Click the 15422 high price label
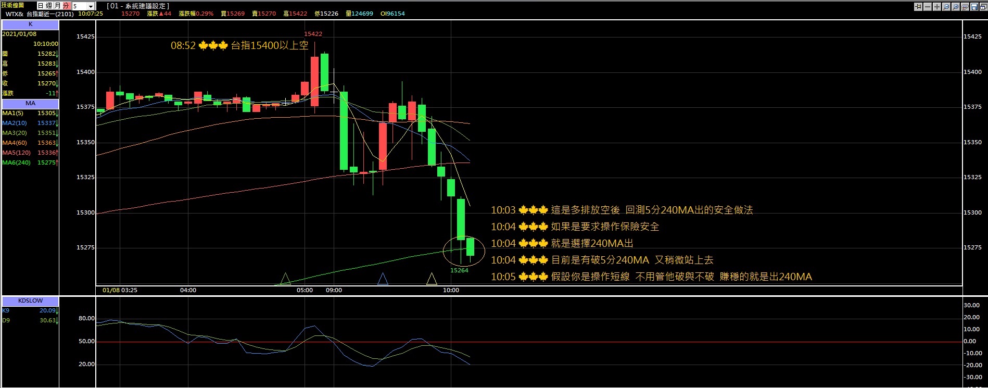 point(313,34)
